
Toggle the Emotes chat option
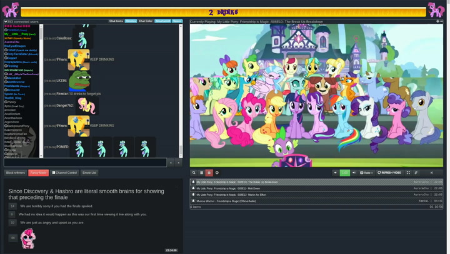coord(131,21)
